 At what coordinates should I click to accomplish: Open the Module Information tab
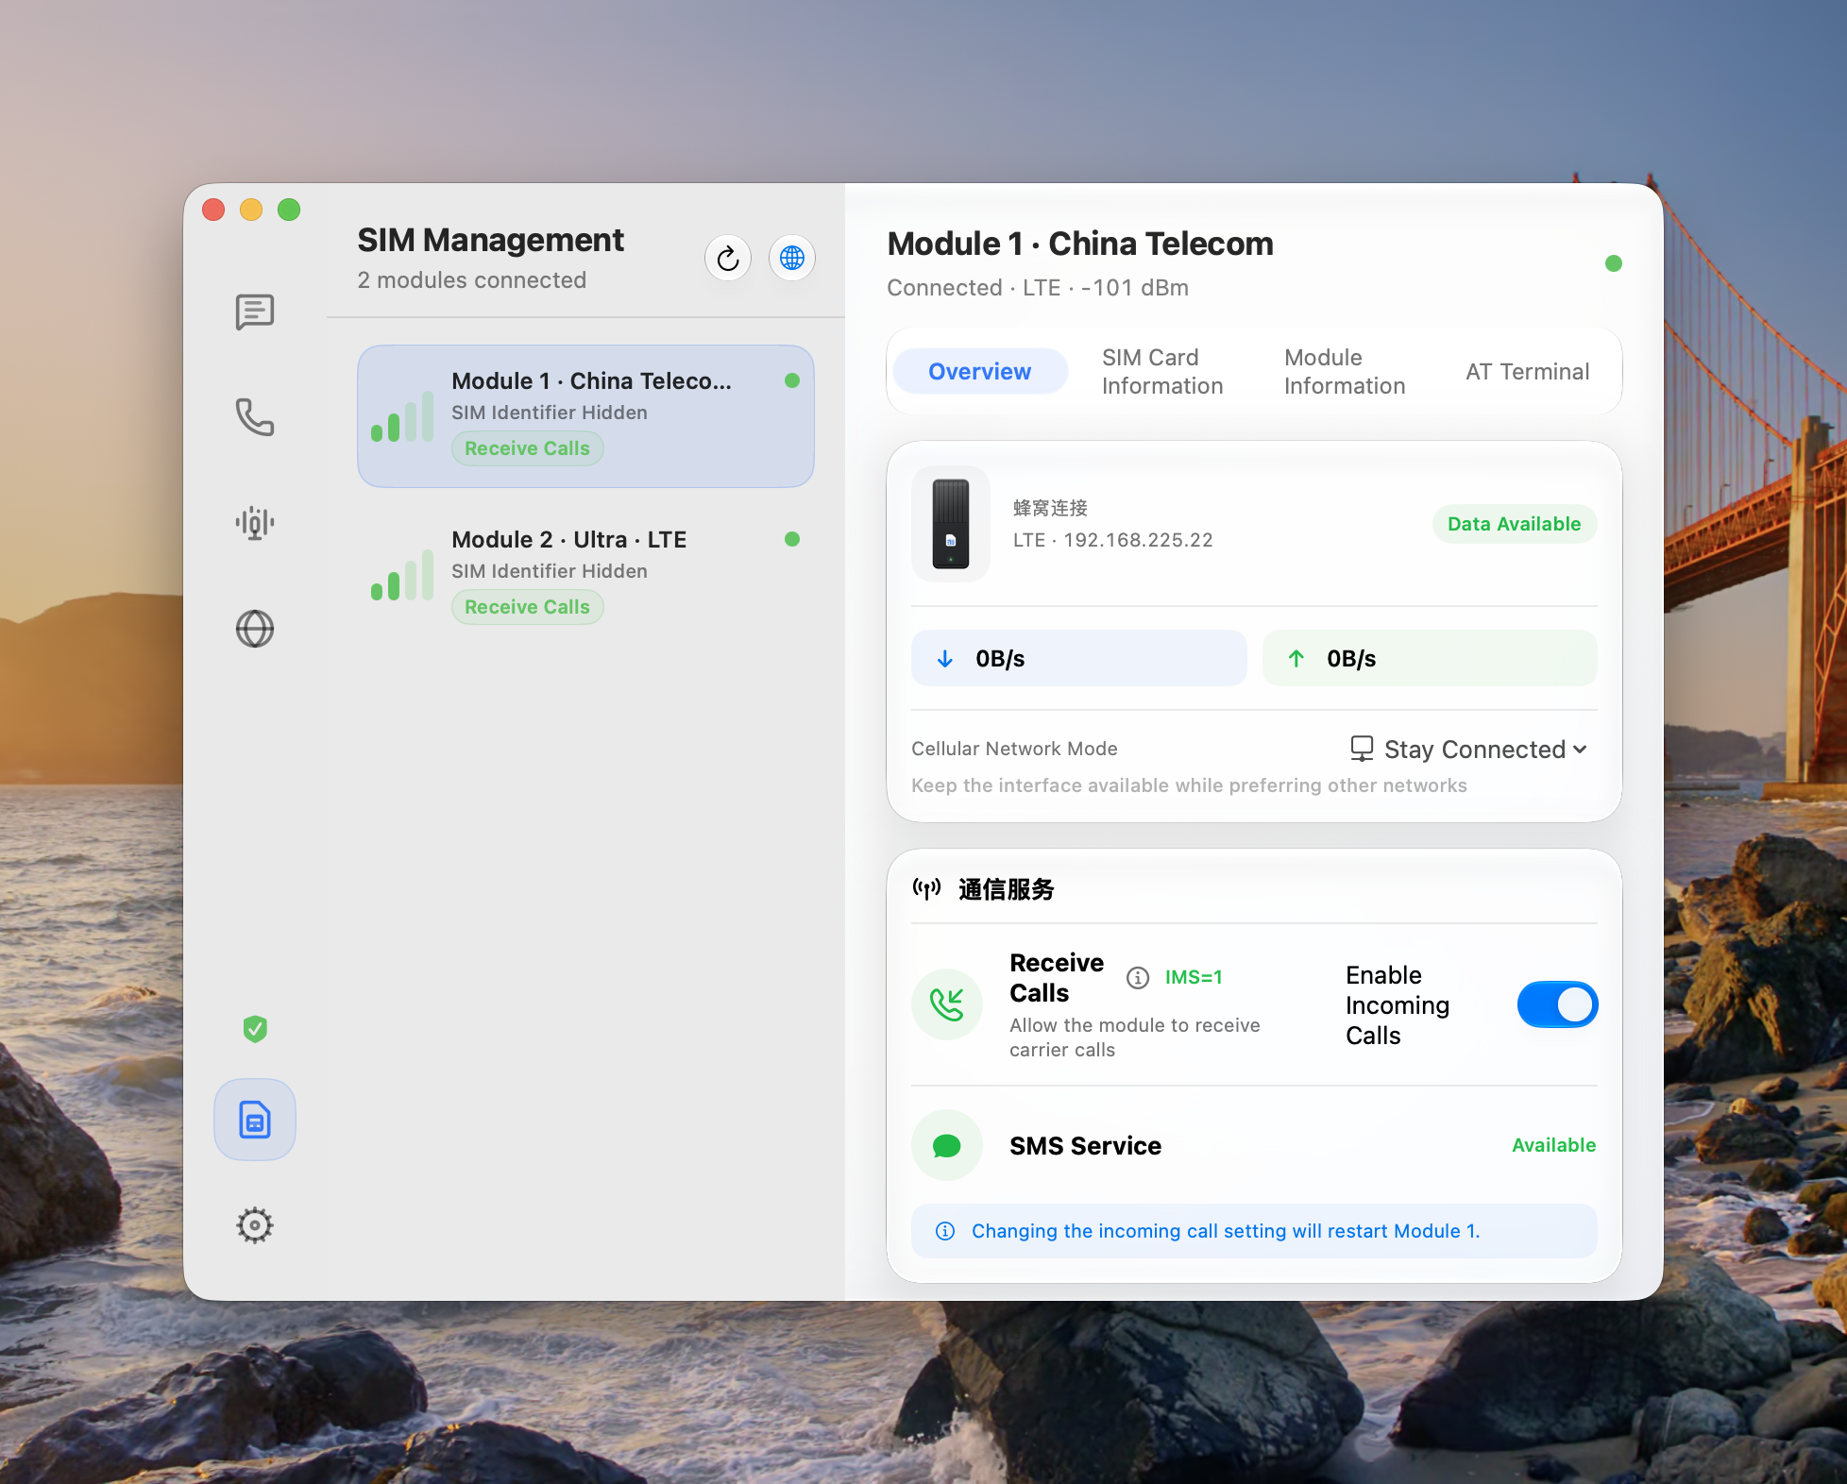pyautogui.click(x=1344, y=372)
